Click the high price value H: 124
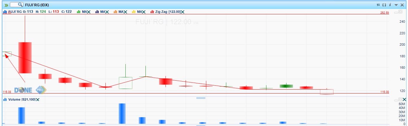 (41, 12)
